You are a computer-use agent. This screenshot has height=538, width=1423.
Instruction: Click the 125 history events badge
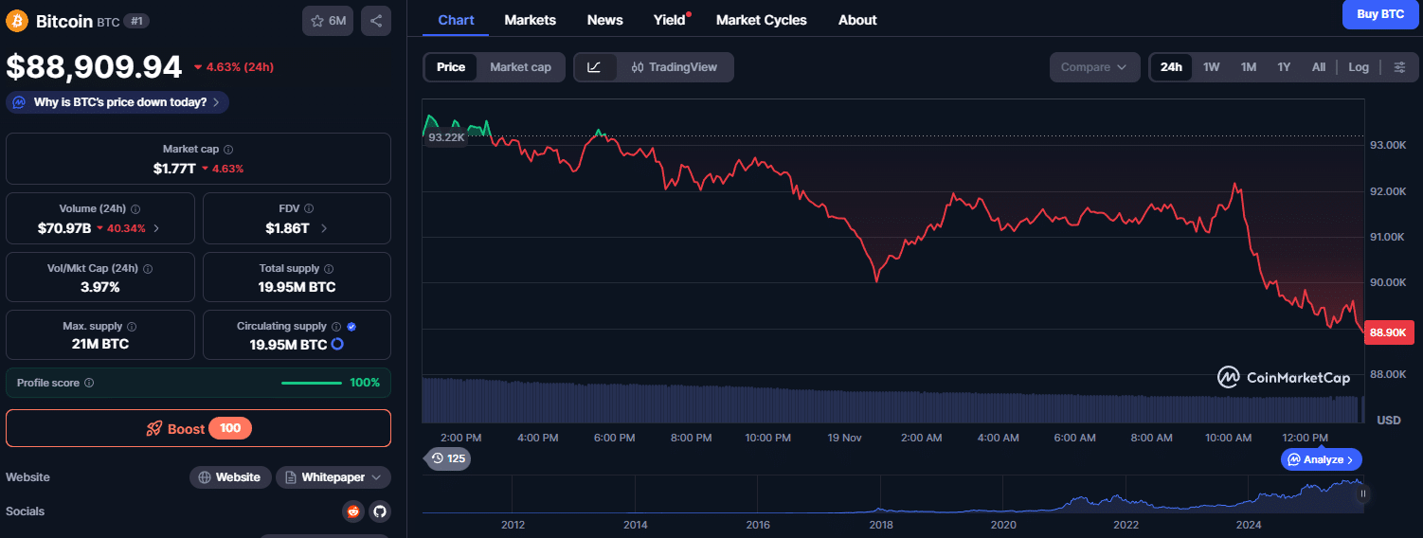(447, 458)
